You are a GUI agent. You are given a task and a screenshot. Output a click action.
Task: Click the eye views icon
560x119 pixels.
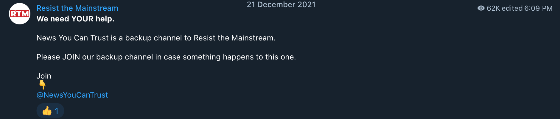481,8
